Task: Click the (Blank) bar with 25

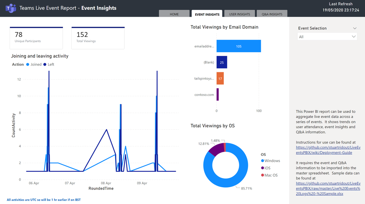Action: point(222,62)
